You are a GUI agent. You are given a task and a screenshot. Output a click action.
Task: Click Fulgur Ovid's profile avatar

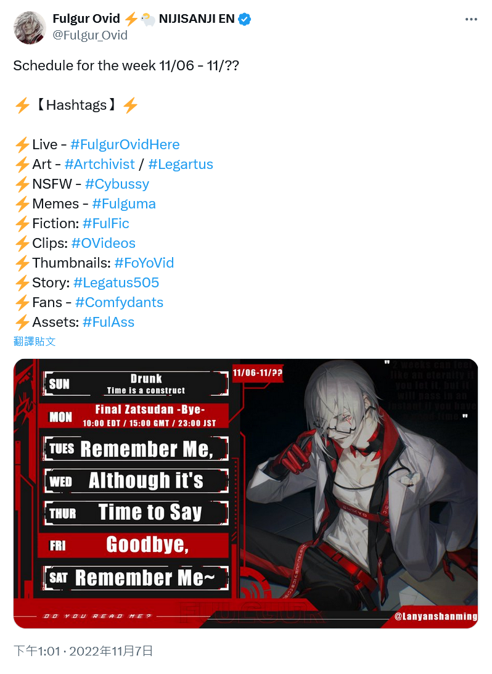click(30, 28)
